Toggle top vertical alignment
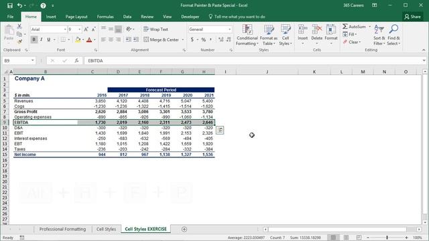The height and width of the screenshot is (241, 429). point(103,29)
